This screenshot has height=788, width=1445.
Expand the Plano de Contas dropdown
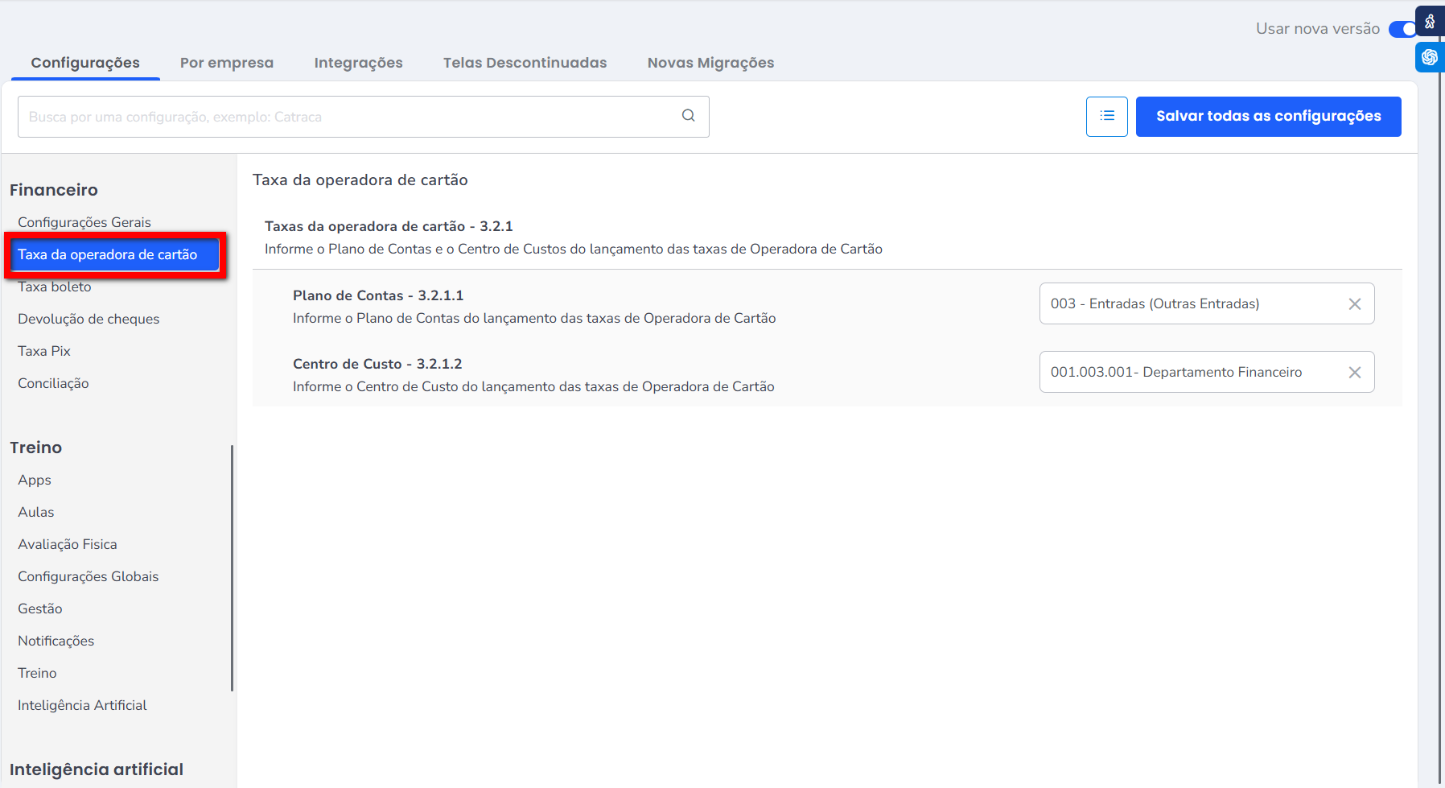pyautogui.click(x=1191, y=304)
